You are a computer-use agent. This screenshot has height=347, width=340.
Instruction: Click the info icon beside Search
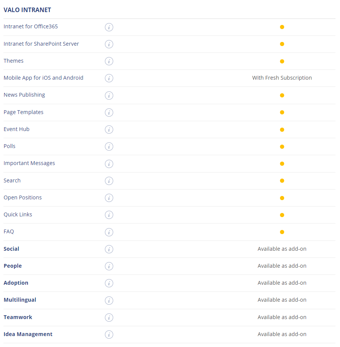click(x=109, y=181)
